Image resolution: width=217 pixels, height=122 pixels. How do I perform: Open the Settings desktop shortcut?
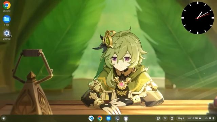(7, 35)
